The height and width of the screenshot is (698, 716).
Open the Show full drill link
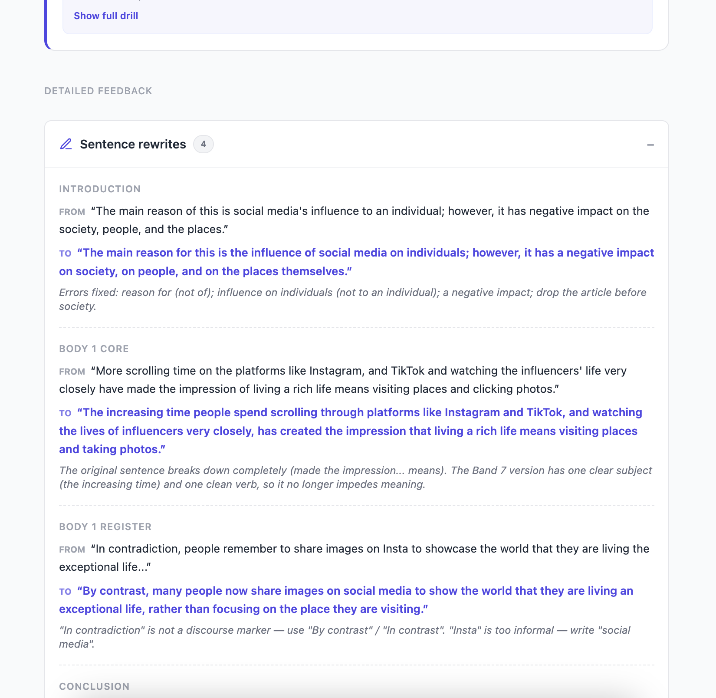[106, 16]
